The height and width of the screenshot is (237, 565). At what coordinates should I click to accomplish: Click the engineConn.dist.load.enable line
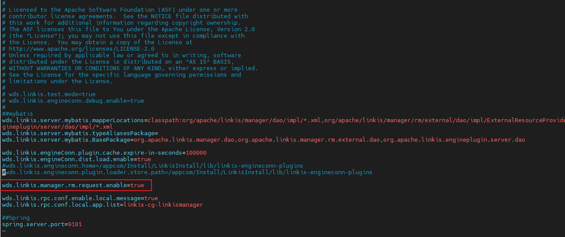76,159
